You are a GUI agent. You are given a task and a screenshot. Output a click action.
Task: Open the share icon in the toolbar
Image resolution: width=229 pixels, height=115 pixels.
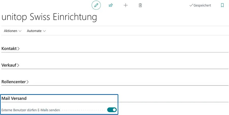pos(111,5)
